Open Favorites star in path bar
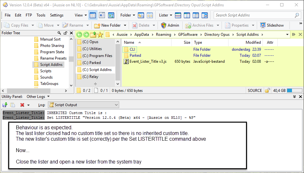 pos(100,35)
